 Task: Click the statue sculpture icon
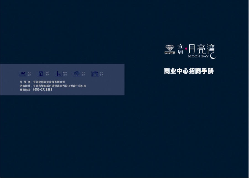(x=59, y=73)
